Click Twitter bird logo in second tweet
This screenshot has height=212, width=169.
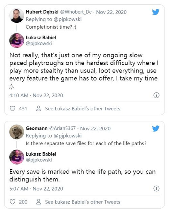[x=155, y=128]
